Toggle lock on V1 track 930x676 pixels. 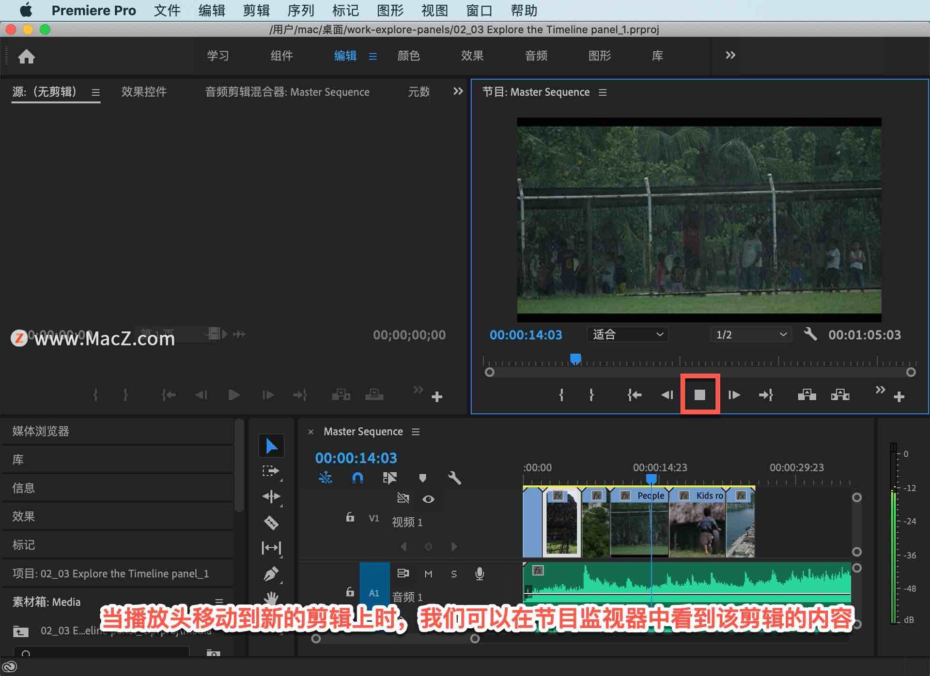pyautogui.click(x=350, y=517)
